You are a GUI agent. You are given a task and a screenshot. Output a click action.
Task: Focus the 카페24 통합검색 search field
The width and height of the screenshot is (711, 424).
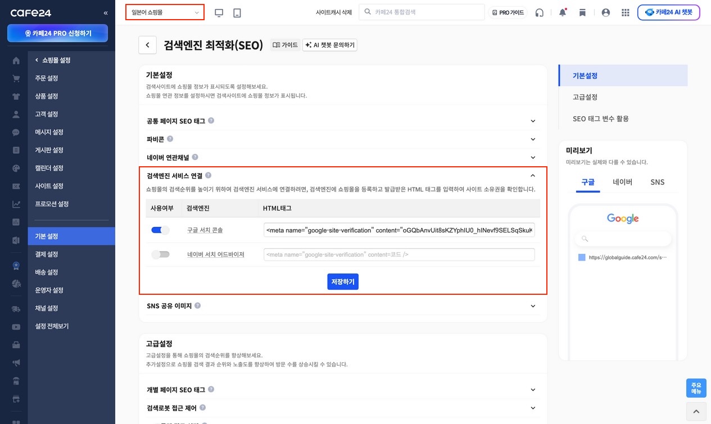[x=422, y=12]
